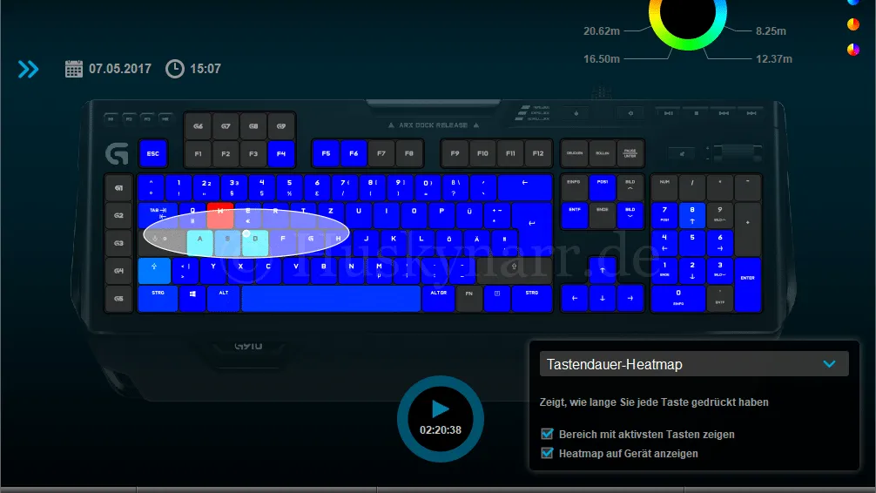Image resolution: width=876 pixels, height=493 pixels.
Task: Click the backspace key
Action: (524, 188)
